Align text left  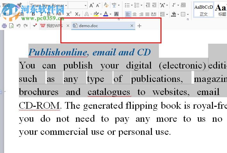[128, 14]
